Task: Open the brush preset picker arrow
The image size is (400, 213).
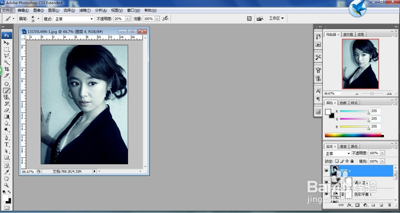Action: point(38,18)
